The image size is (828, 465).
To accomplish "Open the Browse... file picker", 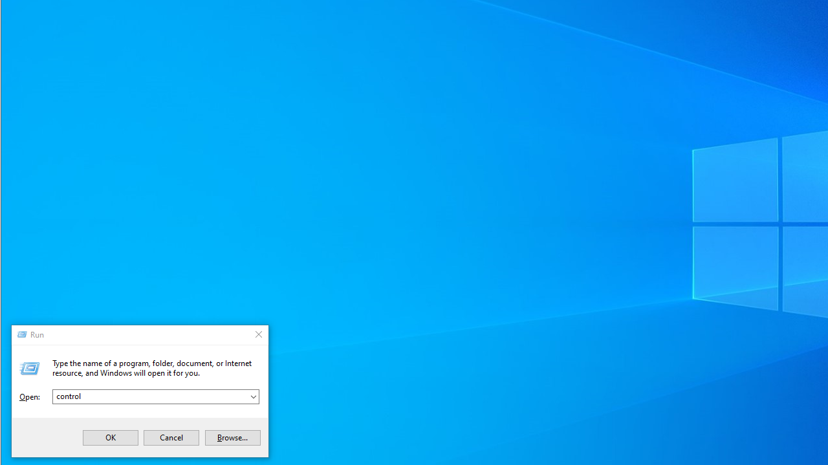I will coord(233,438).
